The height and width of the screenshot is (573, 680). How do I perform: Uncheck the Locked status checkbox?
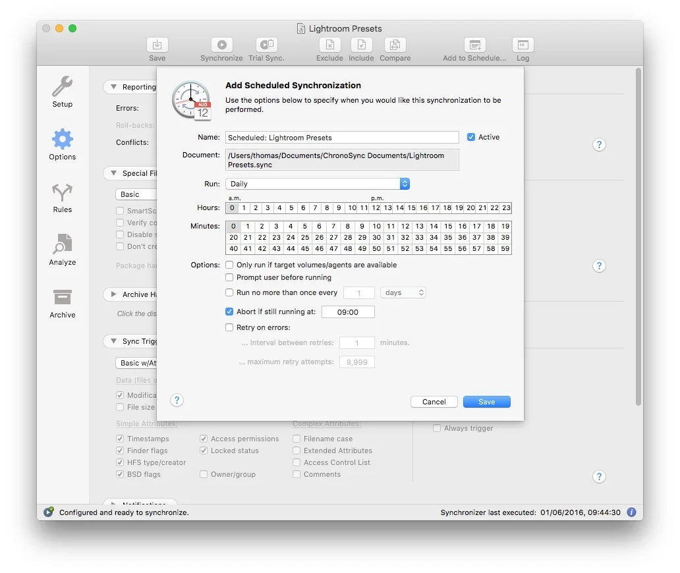click(x=204, y=450)
